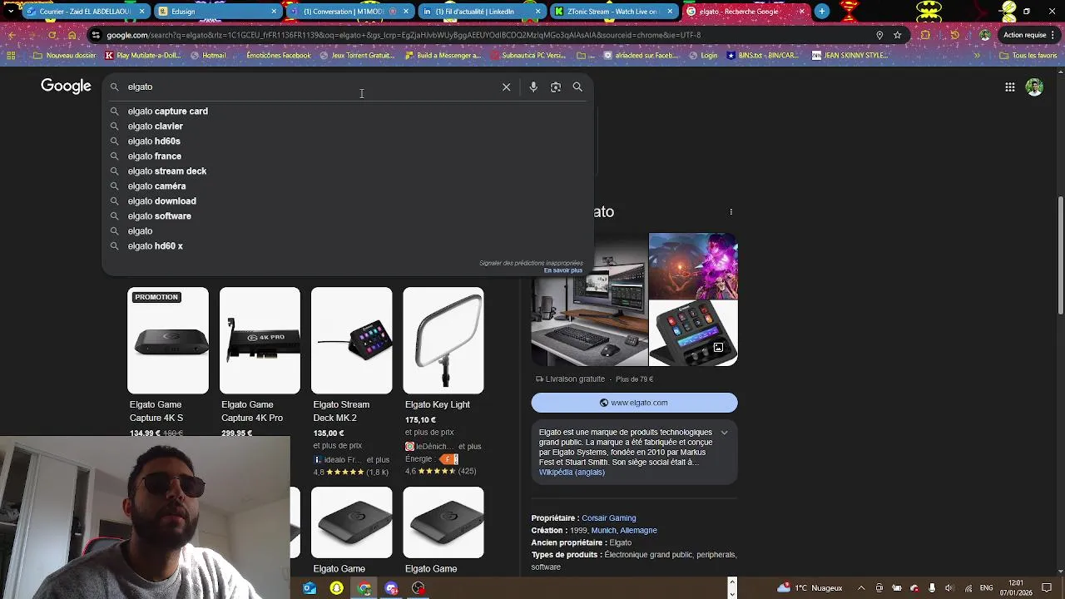Open Snapchat from the taskbar
1065x599 pixels.
(336, 588)
